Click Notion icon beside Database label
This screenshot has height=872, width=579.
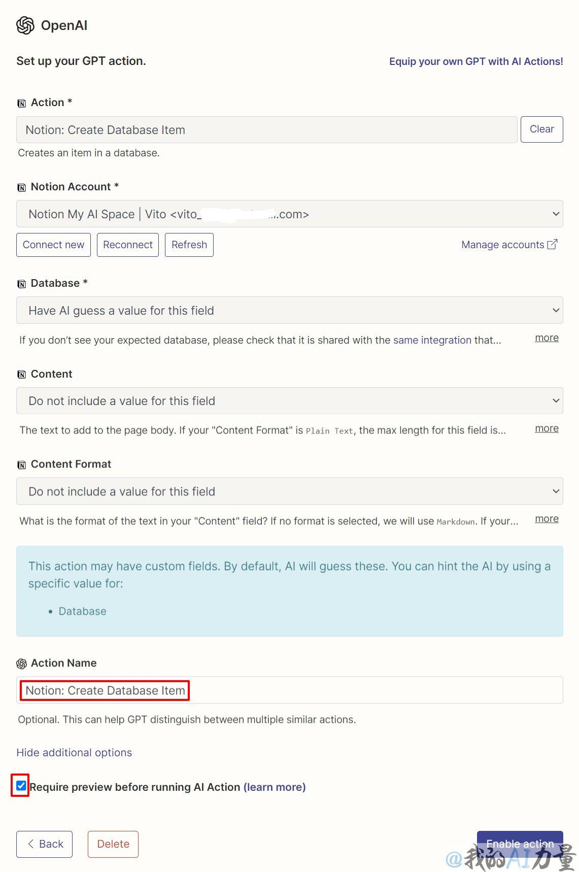(x=22, y=284)
